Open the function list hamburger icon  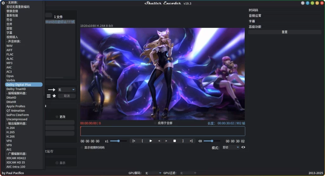(49, 96)
